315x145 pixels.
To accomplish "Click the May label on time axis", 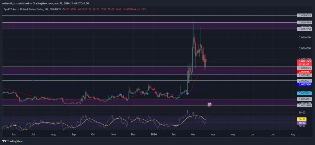I will (x=233, y=134).
